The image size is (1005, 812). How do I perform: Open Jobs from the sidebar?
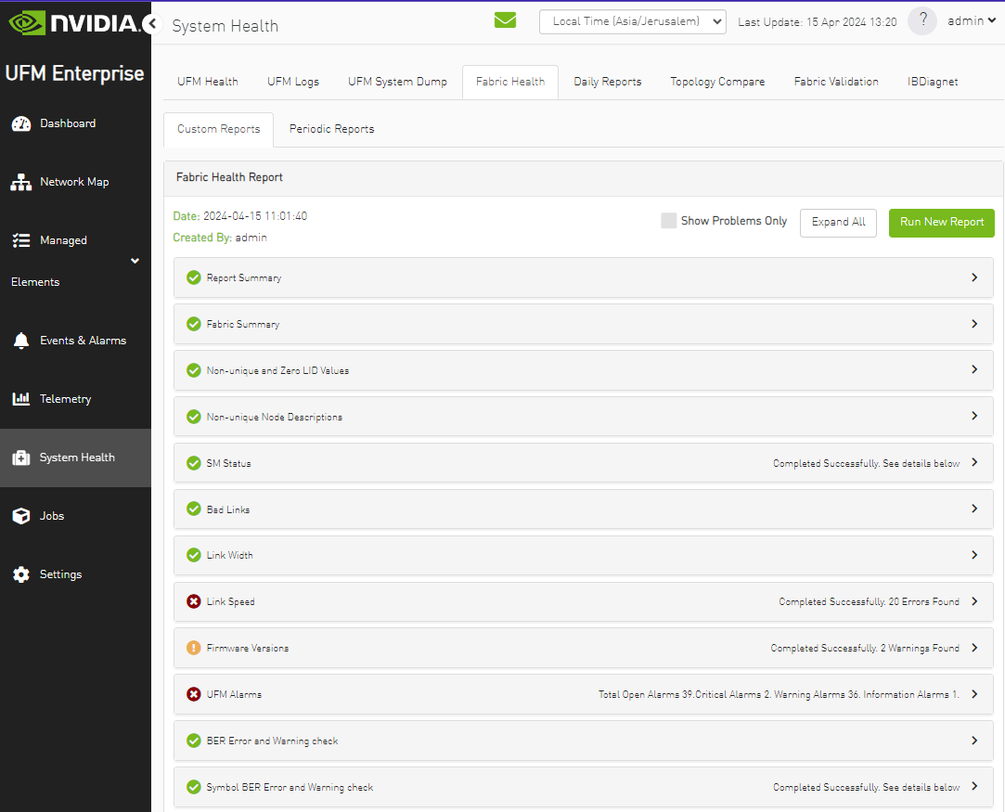51,516
